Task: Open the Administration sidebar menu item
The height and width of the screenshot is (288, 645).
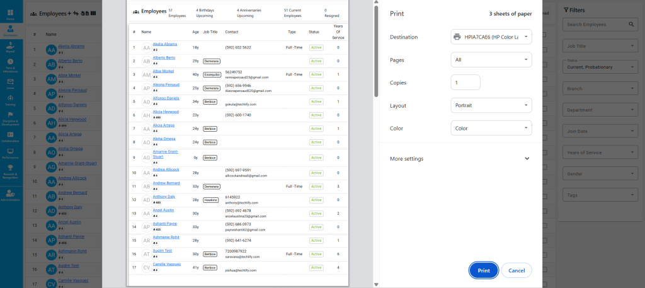Action: coord(11,193)
